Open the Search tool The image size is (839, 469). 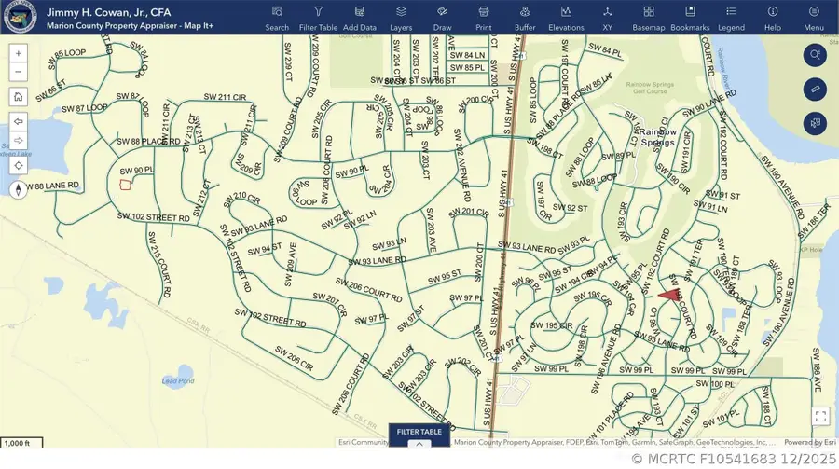277,18
